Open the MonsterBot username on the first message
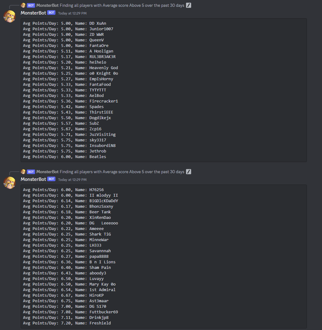Image resolution: width=322 pixels, height=330 pixels. pos(33,13)
